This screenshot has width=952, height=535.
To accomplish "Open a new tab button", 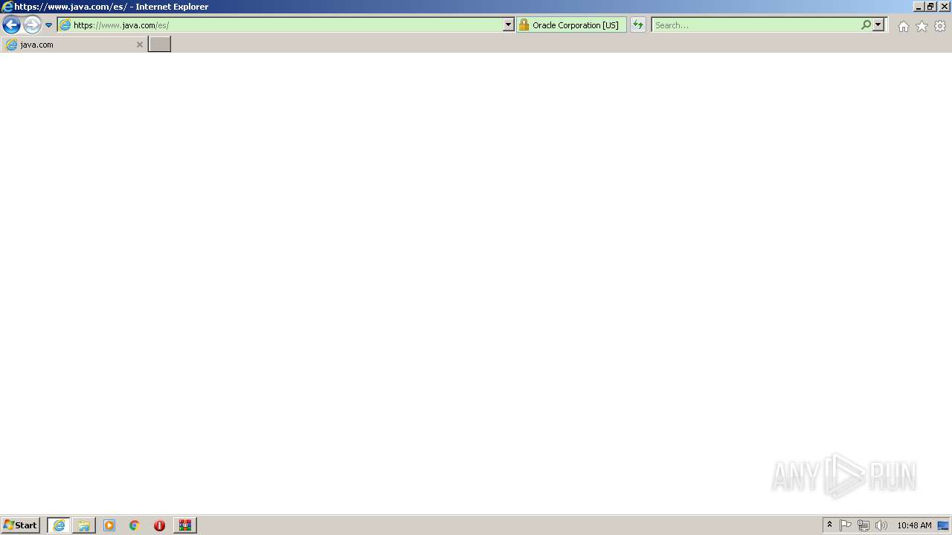I will pos(160,44).
